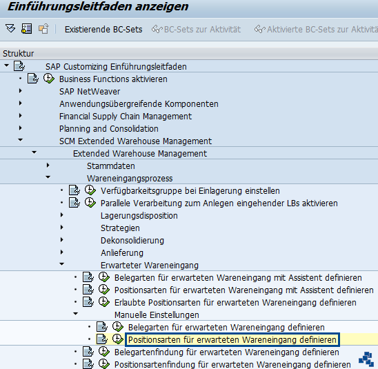
Task: Execute Belegartenfindung für erwarteten Wareneingang activity
Action: pos(104,352)
